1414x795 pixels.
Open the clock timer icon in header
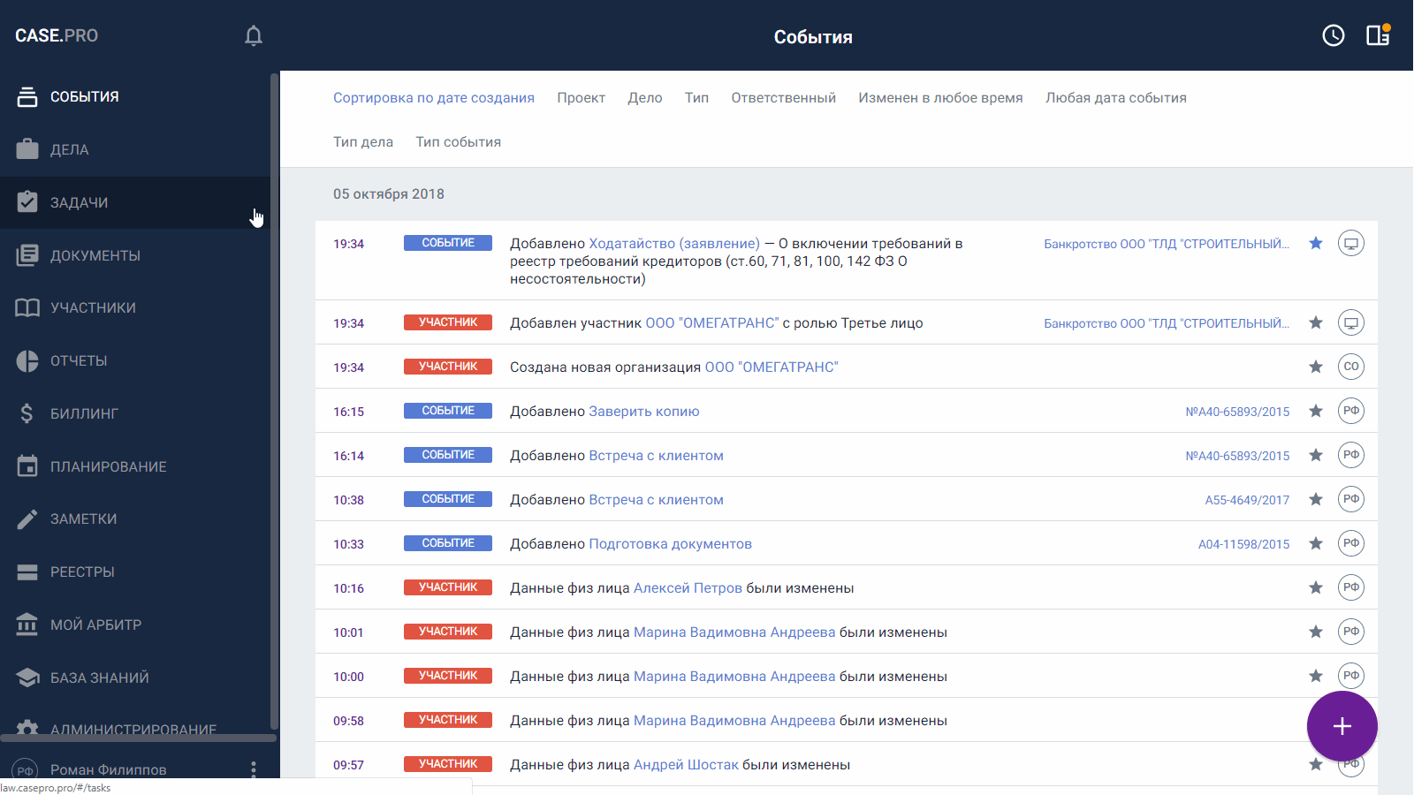point(1334,35)
